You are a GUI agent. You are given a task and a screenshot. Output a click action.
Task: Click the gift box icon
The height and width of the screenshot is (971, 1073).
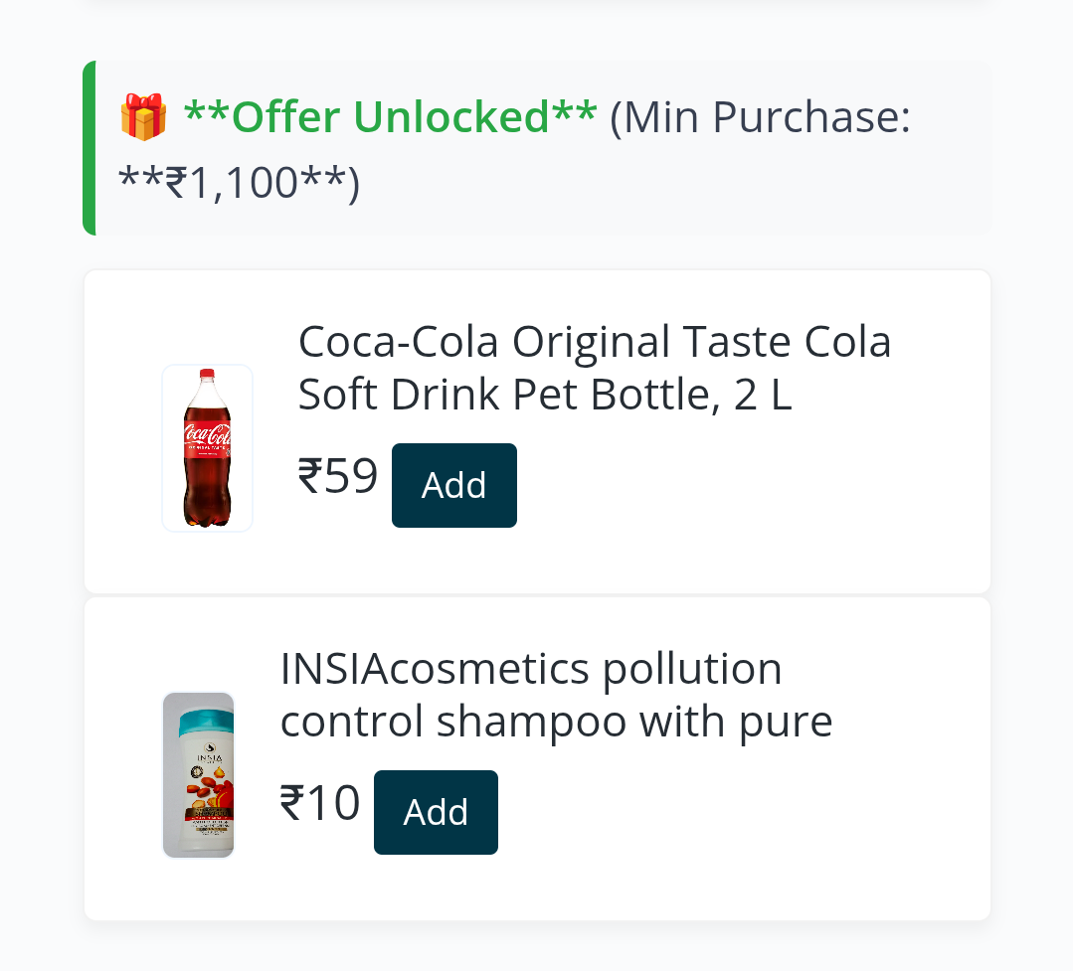coord(143,117)
